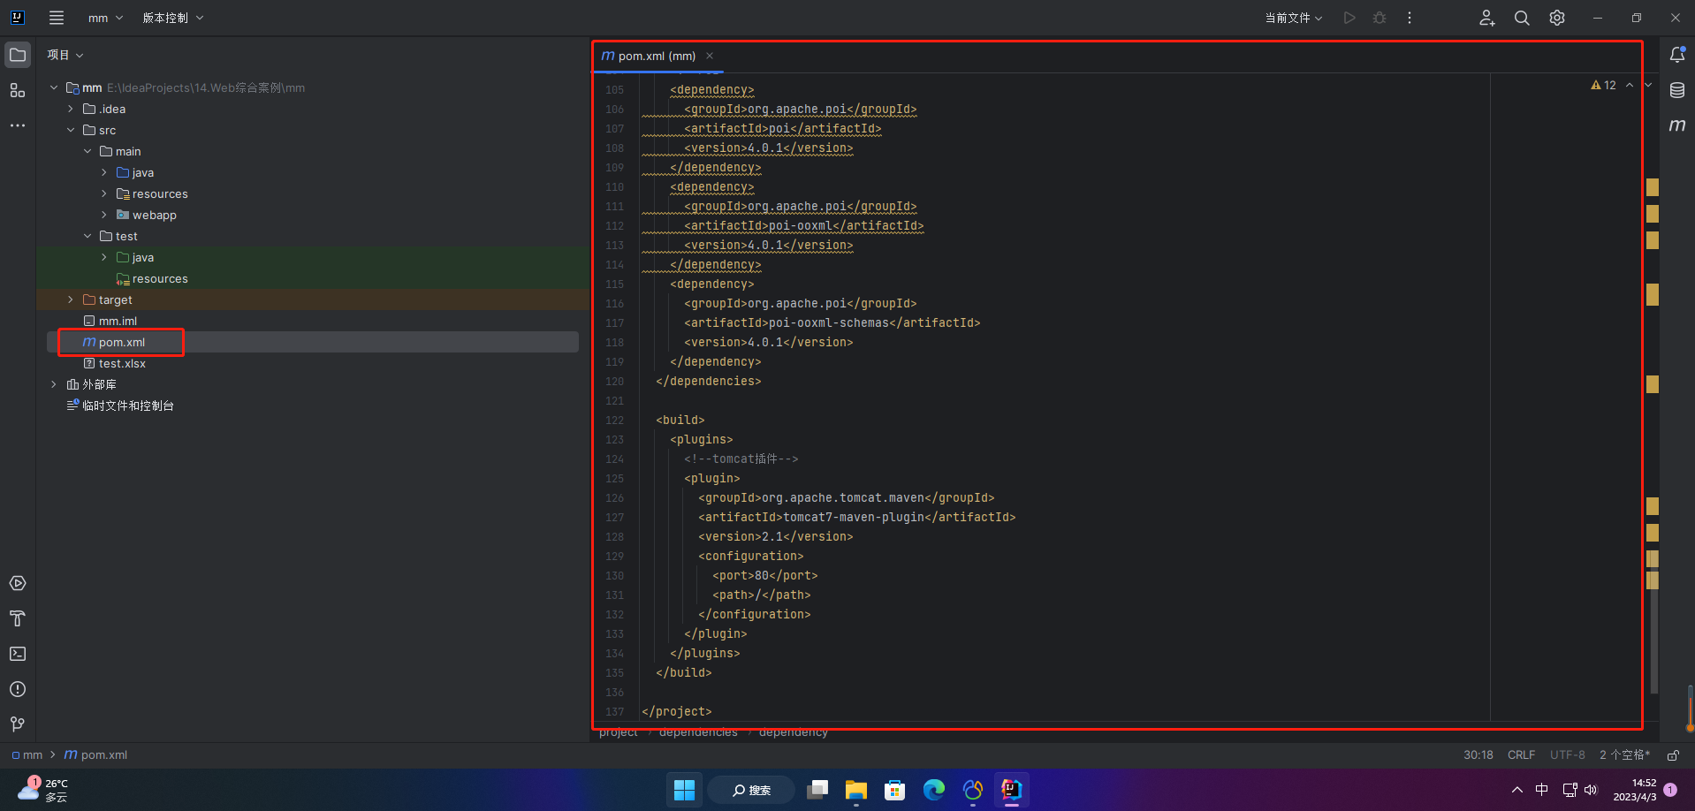Click the IntelliJ IDEA logo icon

pyautogui.click(x=17, y=18)
